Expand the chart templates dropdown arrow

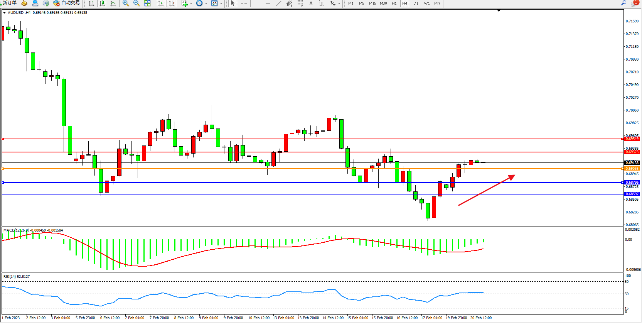[x=221, y=3]
